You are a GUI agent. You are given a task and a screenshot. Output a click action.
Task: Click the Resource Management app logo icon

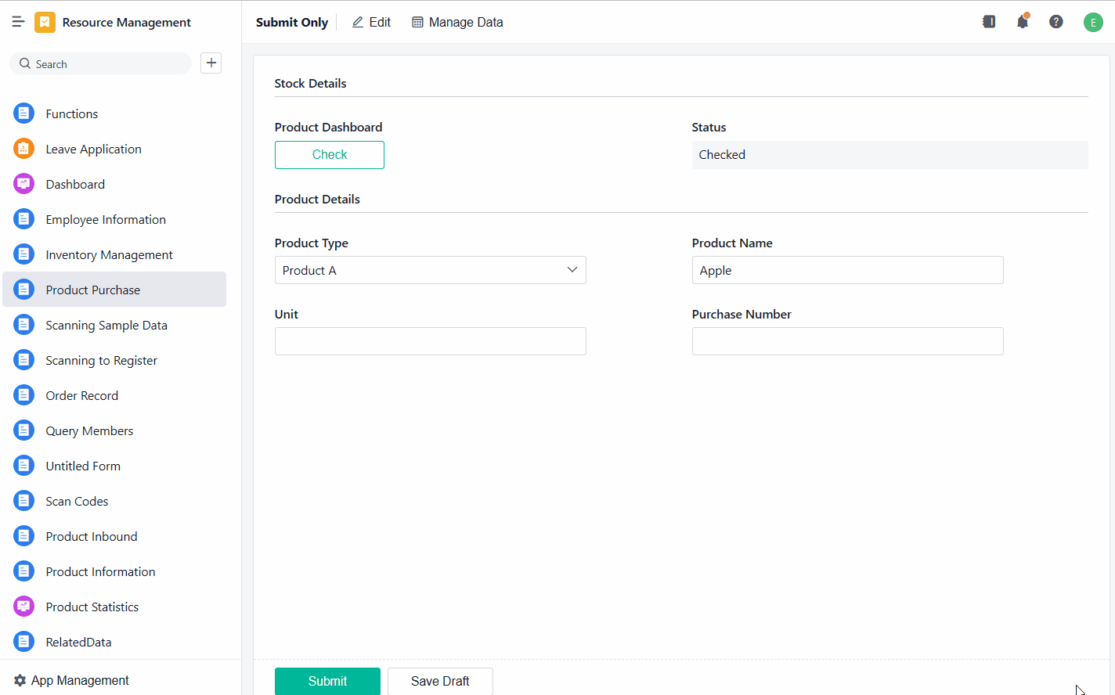pyautogui.click(x=45, y=22)
